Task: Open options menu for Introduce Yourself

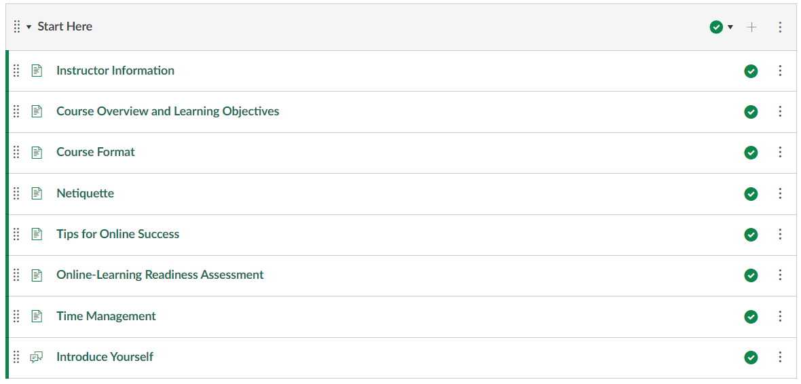Action: tap(780, 357)
